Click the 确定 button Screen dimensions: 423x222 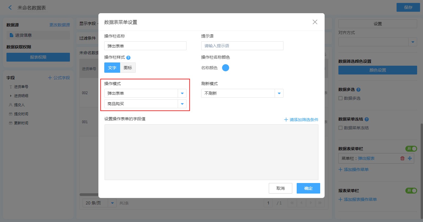coord(308,188)
